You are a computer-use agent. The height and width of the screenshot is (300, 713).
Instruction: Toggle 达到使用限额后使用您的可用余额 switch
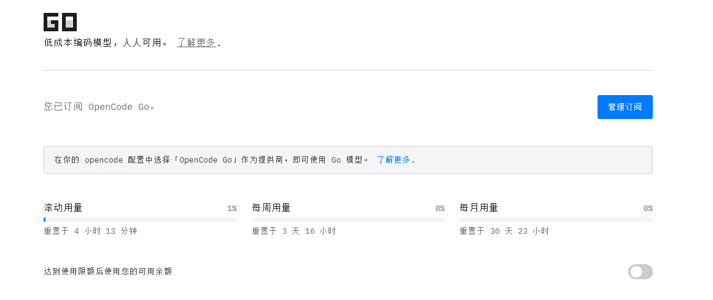(641, 272)
